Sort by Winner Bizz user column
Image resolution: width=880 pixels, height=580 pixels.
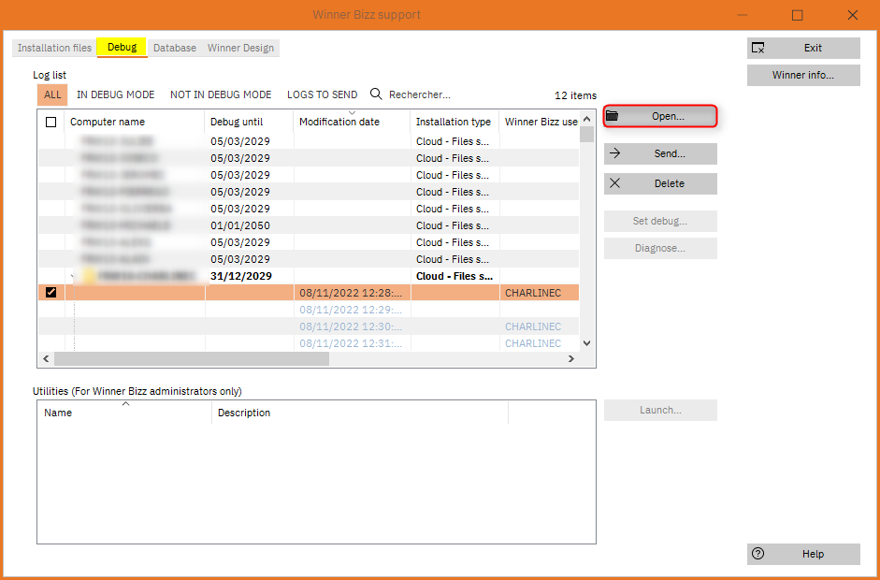pyautogui.click(x=540, y=122)
